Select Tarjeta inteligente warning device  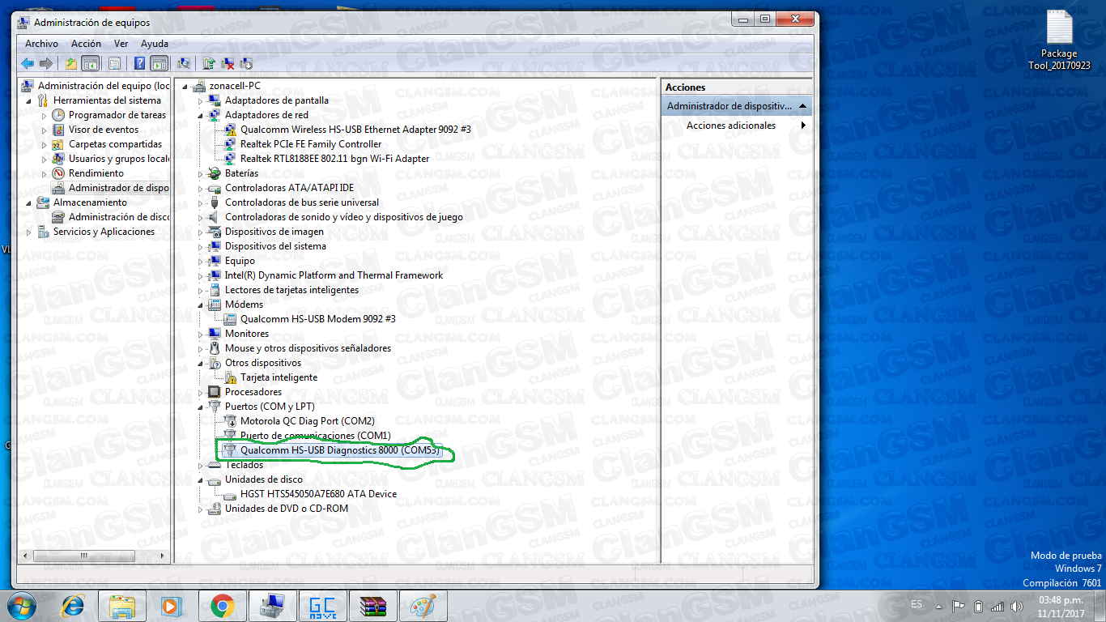(279, 377)
